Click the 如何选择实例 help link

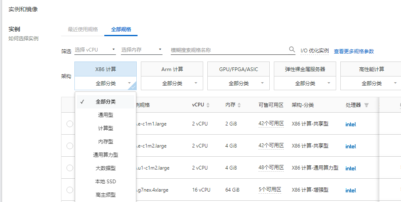[x=24, y=39]
